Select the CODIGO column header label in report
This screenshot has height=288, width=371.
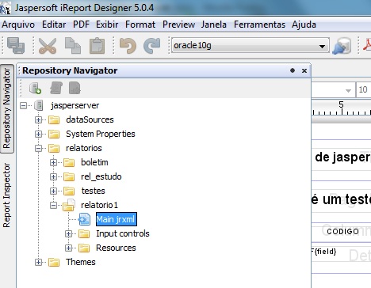pos(342,232)
